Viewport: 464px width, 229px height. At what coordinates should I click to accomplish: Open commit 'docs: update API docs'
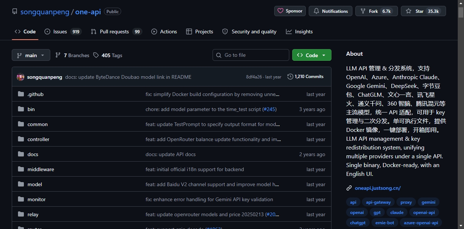[x=171, y=154]
